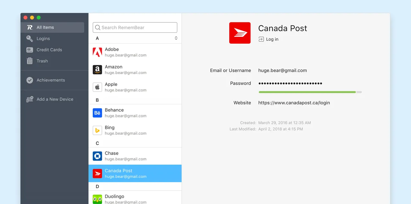Click the Last Modified date value
The image size is (411, 204).
281,129
